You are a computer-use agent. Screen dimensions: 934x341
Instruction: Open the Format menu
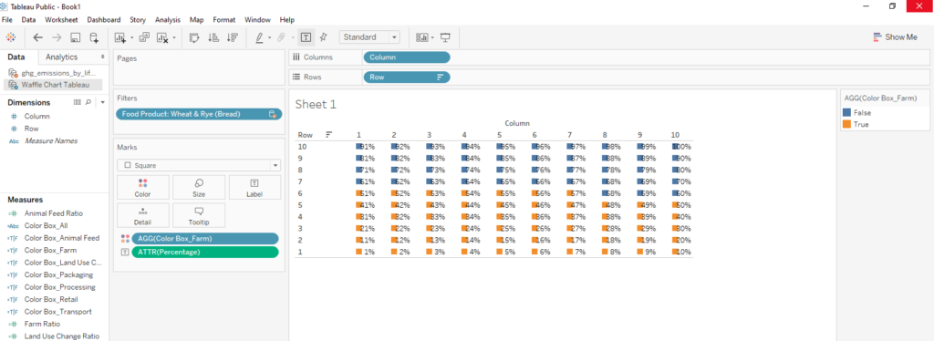(224, 20)
